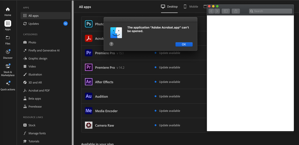Click the Media Encoder app icon
The image size is (299, 145).
click(x=89, y=111)
